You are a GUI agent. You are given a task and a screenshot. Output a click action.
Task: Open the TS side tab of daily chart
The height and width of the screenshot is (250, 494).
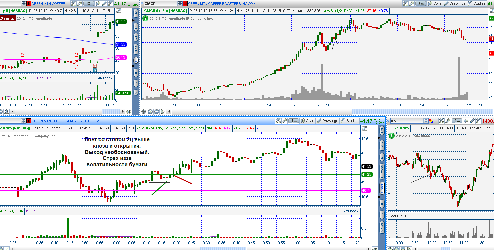click(x=136, y=26)
